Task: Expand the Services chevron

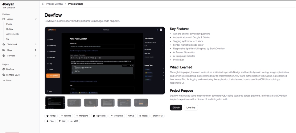Action: pyautogui.click(x=36, y=56)
